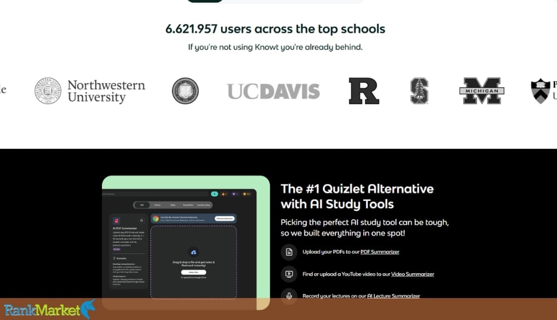Click the cloud upload icon in the preview
The height and width of the screenshot is (320, 557).
click(194, 252)
